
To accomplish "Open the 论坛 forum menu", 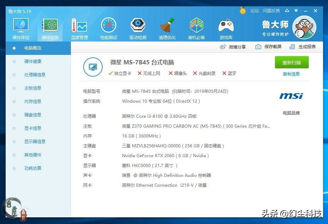I will click(255, 11).
